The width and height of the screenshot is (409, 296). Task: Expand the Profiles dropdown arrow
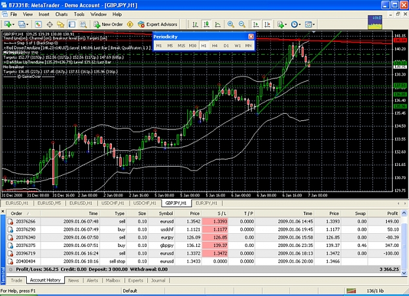click(27, 25)
